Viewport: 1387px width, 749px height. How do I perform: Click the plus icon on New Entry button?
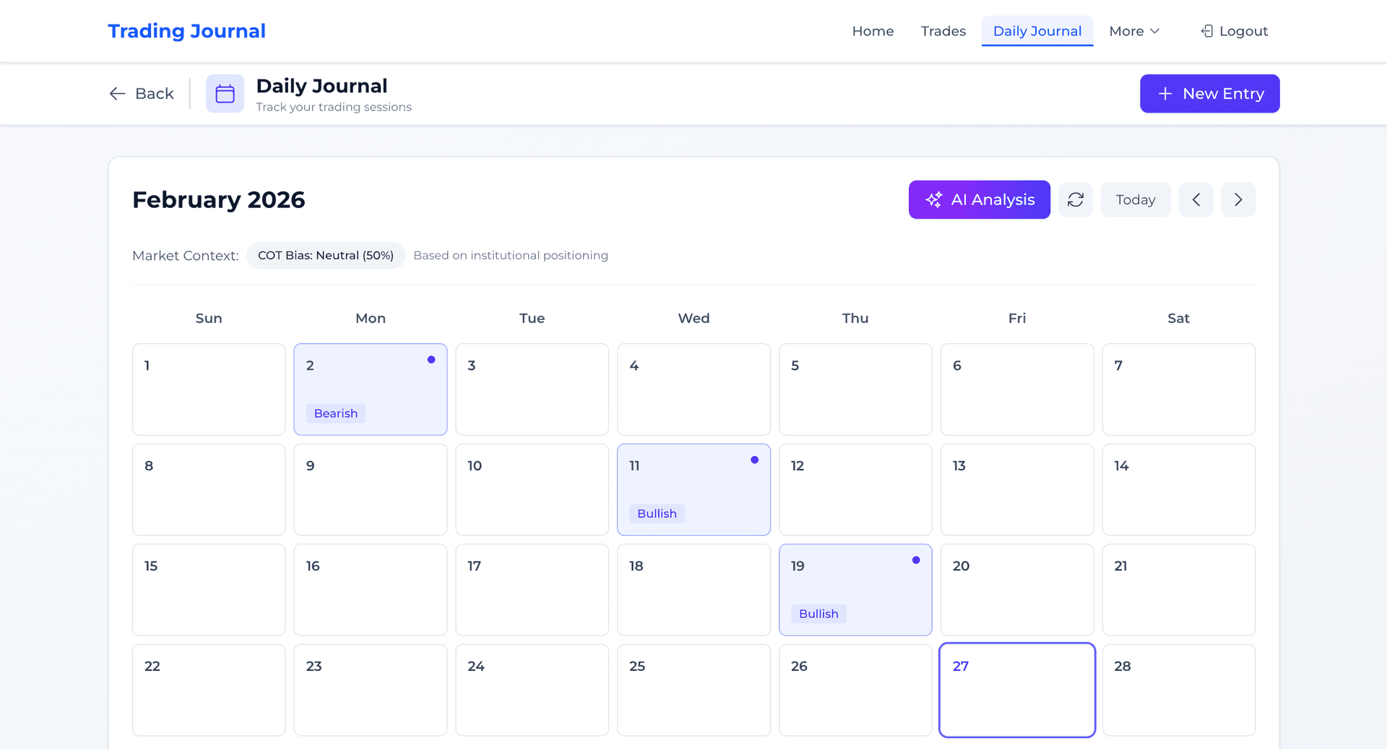[x=1164, y=93]
